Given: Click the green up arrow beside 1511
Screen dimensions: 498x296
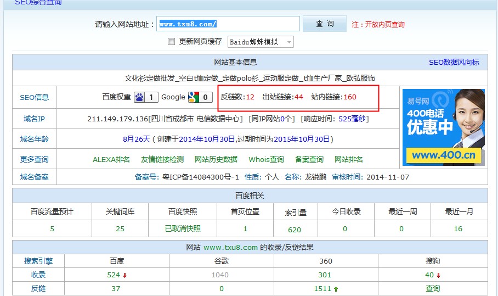Looking at the screenshot, I should pyautogui.click(x=336, y=289).
